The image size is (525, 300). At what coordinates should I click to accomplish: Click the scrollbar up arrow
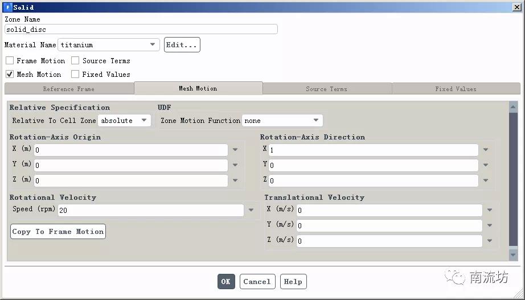pyautogui.click(x=513, y=107)
